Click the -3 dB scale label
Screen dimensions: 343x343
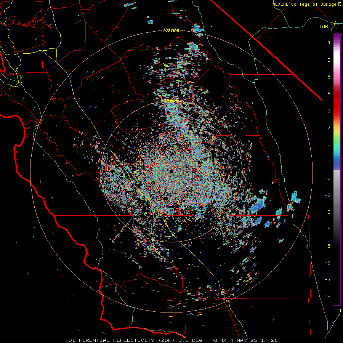[x=327, y=212]
